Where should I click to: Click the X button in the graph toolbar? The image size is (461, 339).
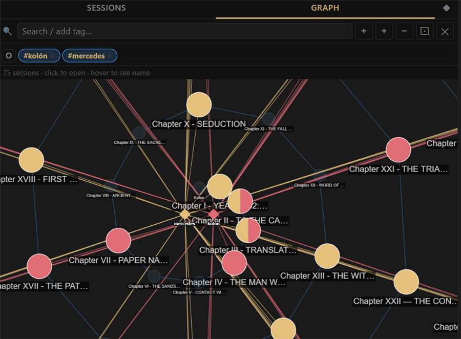[x=445, y=31]
